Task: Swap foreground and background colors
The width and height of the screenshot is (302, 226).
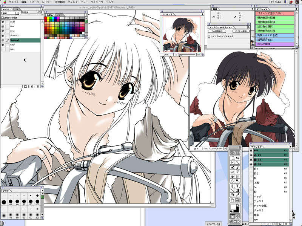Action: 238,205
